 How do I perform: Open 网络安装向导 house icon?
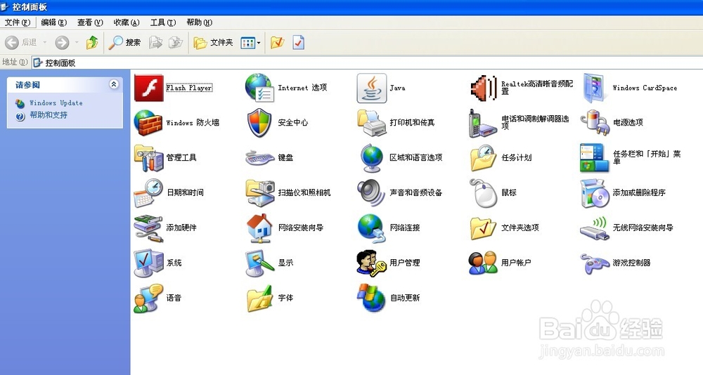click(259, 228)
